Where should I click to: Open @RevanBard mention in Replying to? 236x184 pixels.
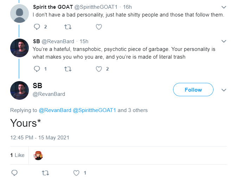(x=55, y=110)
